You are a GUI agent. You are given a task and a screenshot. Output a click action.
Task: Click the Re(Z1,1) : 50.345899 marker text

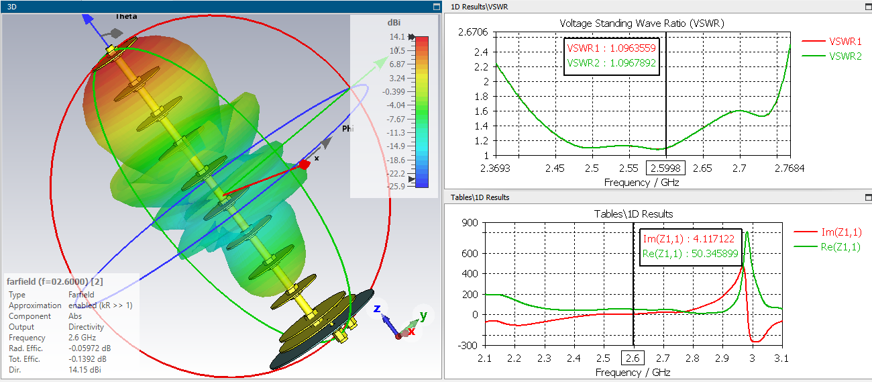[690, 254]
